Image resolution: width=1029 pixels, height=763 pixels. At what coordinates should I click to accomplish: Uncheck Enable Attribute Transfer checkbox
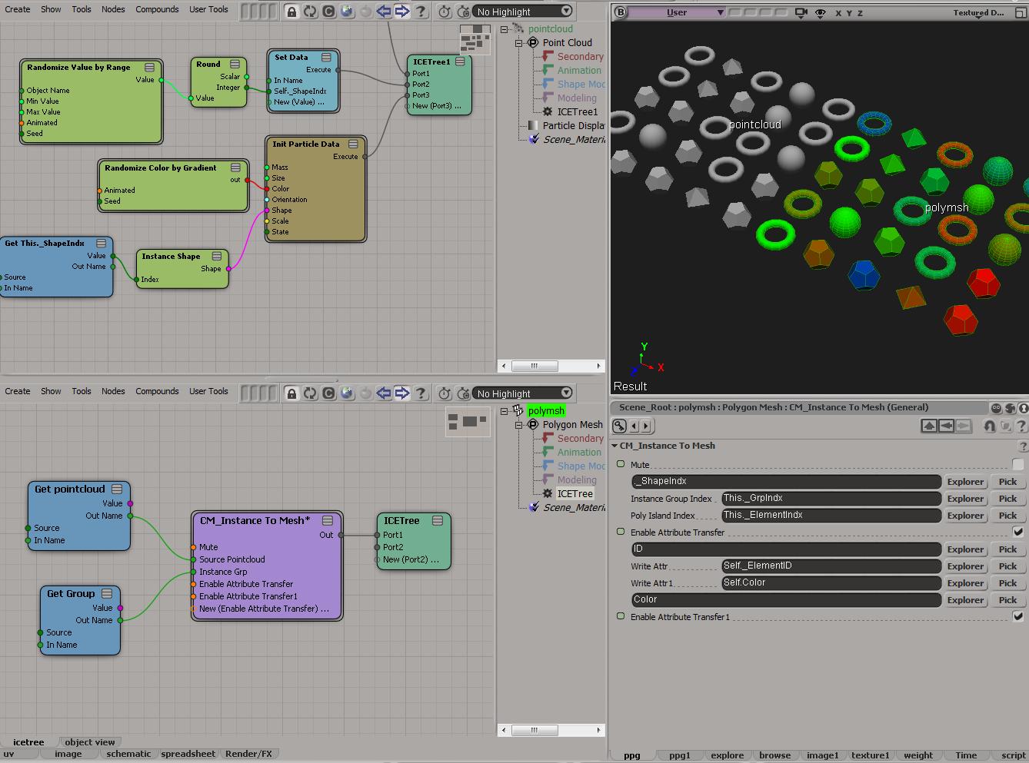[x=1017, y=532]
